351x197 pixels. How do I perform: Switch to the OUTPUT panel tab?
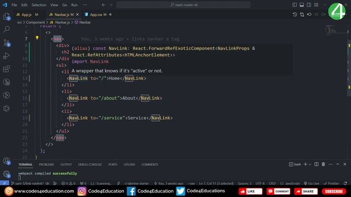point(66,164)
